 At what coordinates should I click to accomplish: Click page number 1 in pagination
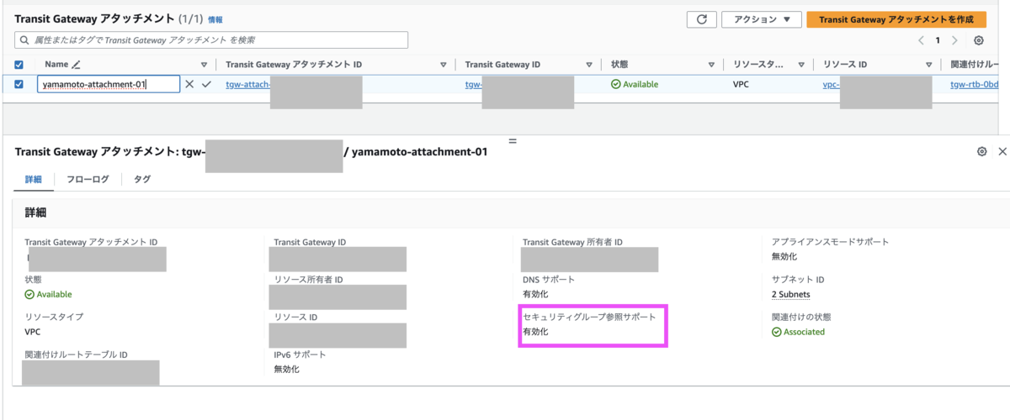pos(938,40)
